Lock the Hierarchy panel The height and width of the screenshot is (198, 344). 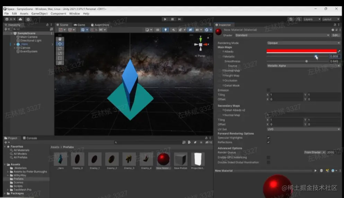pos(47,25)
